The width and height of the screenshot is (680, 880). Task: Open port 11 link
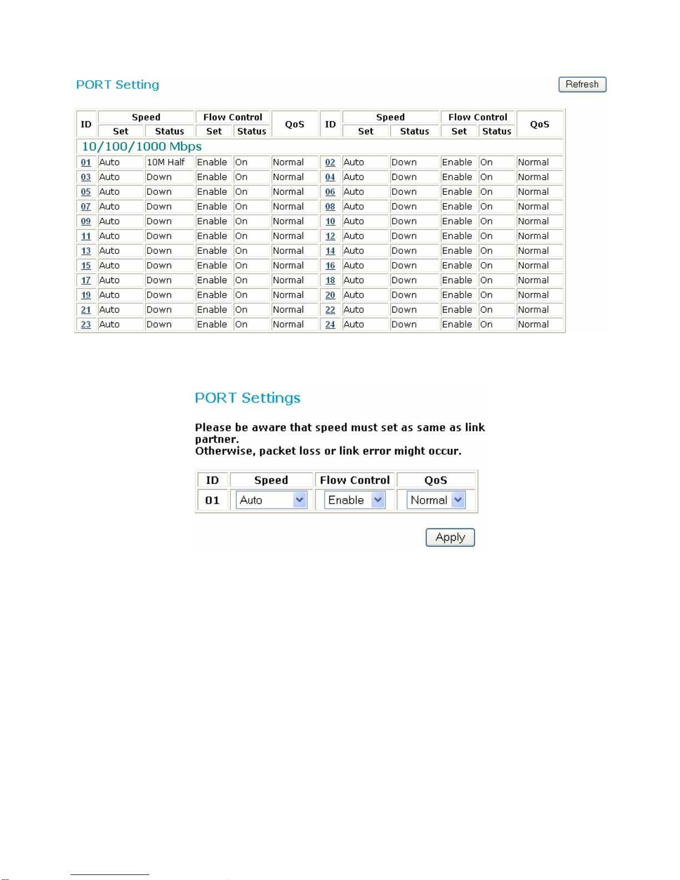(x=86, y=236)
